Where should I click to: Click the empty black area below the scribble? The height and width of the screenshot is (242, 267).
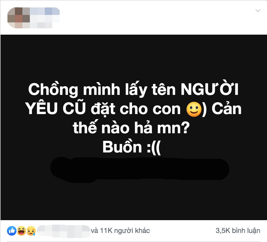point(133,201)
